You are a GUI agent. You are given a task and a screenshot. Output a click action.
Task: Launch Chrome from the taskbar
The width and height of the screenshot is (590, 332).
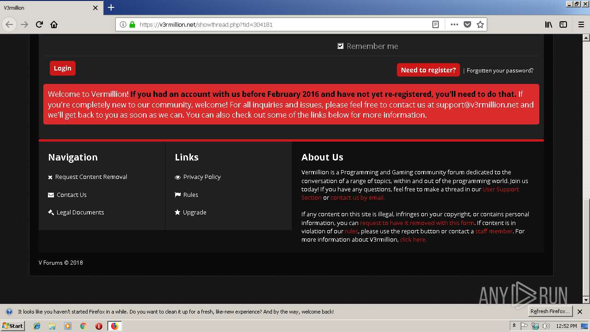(x=83, y=326)
